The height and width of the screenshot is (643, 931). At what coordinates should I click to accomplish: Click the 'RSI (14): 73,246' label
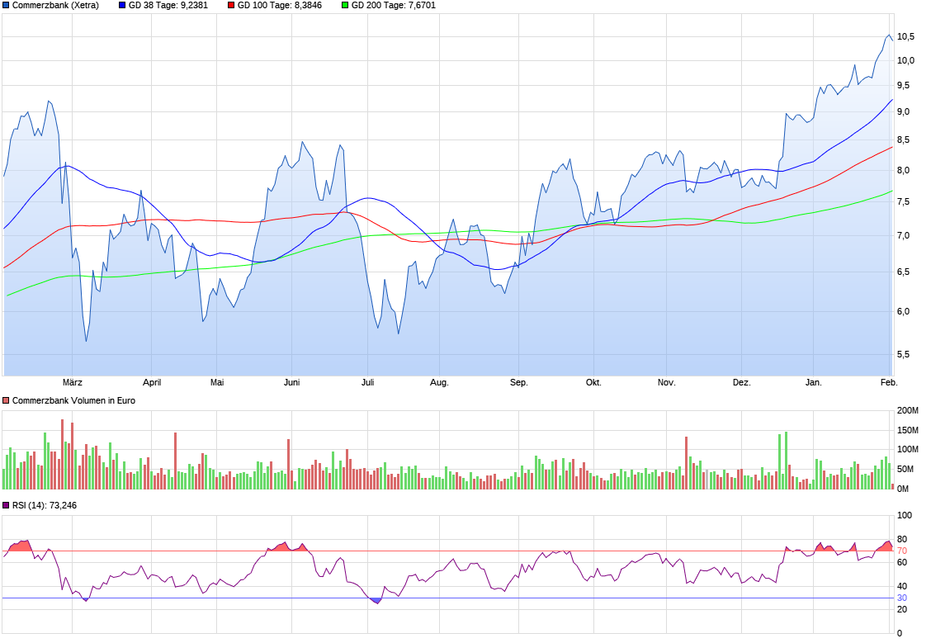tap(45, 505)
